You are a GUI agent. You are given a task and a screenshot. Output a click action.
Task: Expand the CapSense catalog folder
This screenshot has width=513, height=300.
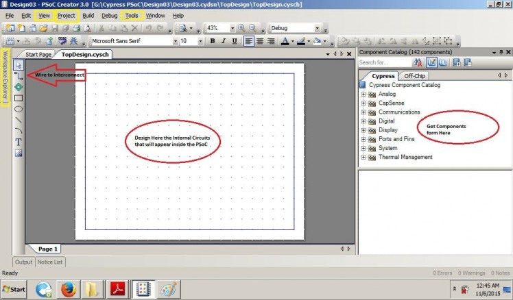(x=363, y=103)
